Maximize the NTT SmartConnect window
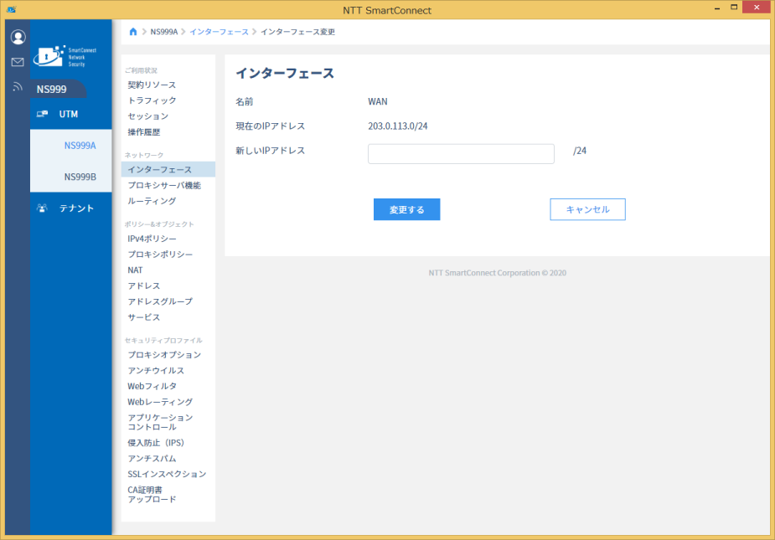The width and height of the screenshot is (775, 540). tap(735, 8)
